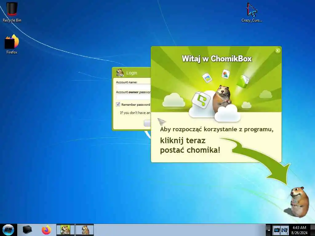Screen dimensions: 315x236
Task: Launch Firefox from the taskbar
Action: [x=46, y=230]
